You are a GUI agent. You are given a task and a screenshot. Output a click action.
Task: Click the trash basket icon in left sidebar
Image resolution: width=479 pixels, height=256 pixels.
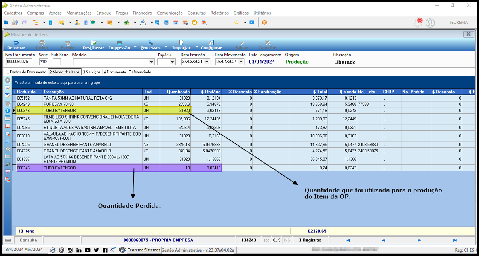(8, 103)
